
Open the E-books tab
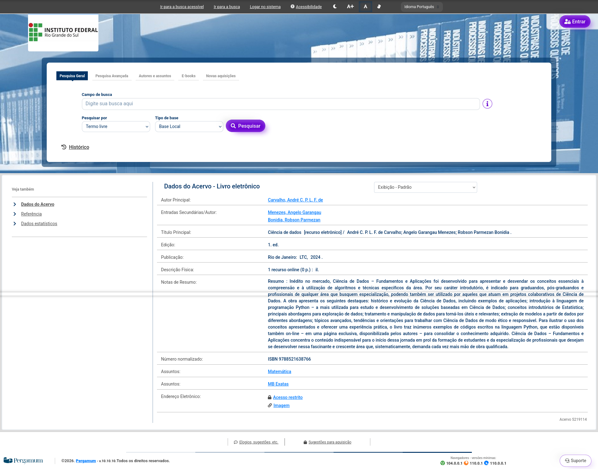[188, 76]
